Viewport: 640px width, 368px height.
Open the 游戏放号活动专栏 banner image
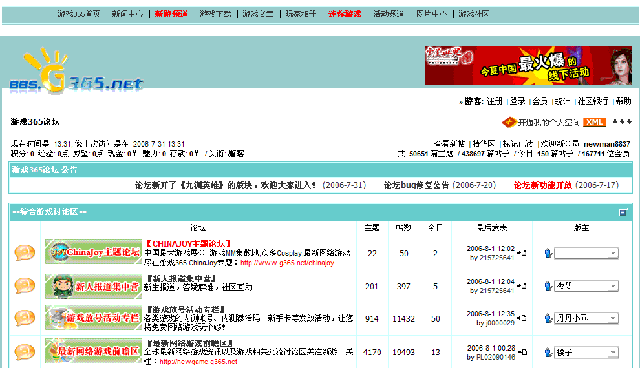coord(94,317)
